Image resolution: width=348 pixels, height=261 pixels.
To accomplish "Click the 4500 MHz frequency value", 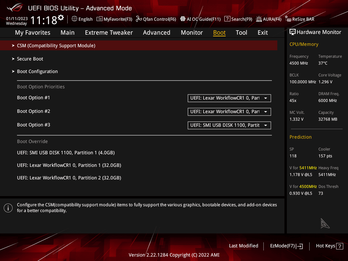I will pyautogui.click(x=299, y=63).
